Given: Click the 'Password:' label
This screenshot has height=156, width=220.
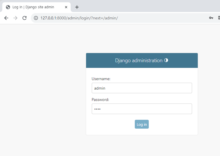Looking at the screenshot, I should click(100, 100).
